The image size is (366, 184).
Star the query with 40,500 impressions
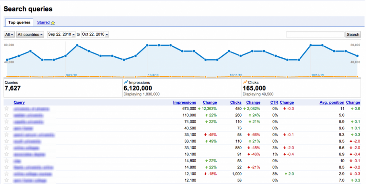click(x=6, y=128)
